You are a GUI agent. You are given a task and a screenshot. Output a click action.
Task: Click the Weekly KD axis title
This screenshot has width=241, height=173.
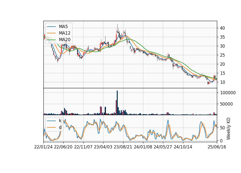[228, 129]
